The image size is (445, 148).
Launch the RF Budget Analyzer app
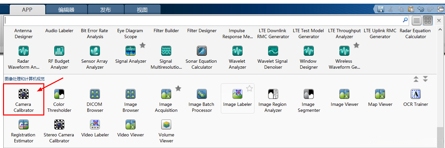59,57
